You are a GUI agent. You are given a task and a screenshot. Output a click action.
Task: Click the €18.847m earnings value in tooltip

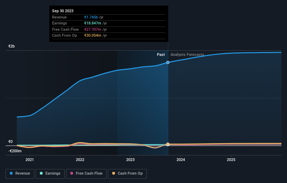click(x=93, y=23)
